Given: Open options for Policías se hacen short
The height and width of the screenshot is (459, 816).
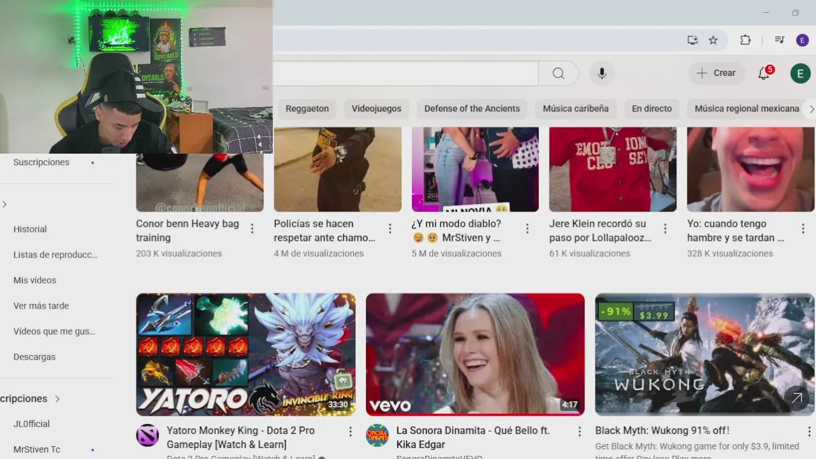Looking at the screenshot, I should click(390, 228).
